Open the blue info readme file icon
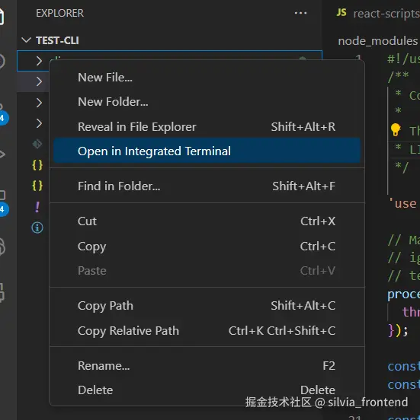Image resolution: width=420 pixels, height=420 pixels. click(37, 228)
